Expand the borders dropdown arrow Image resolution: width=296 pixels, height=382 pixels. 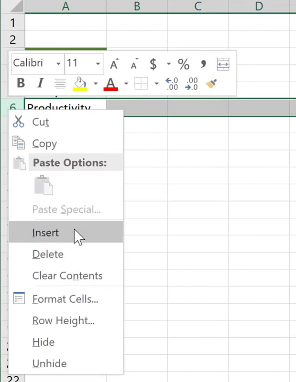point(156,85)
